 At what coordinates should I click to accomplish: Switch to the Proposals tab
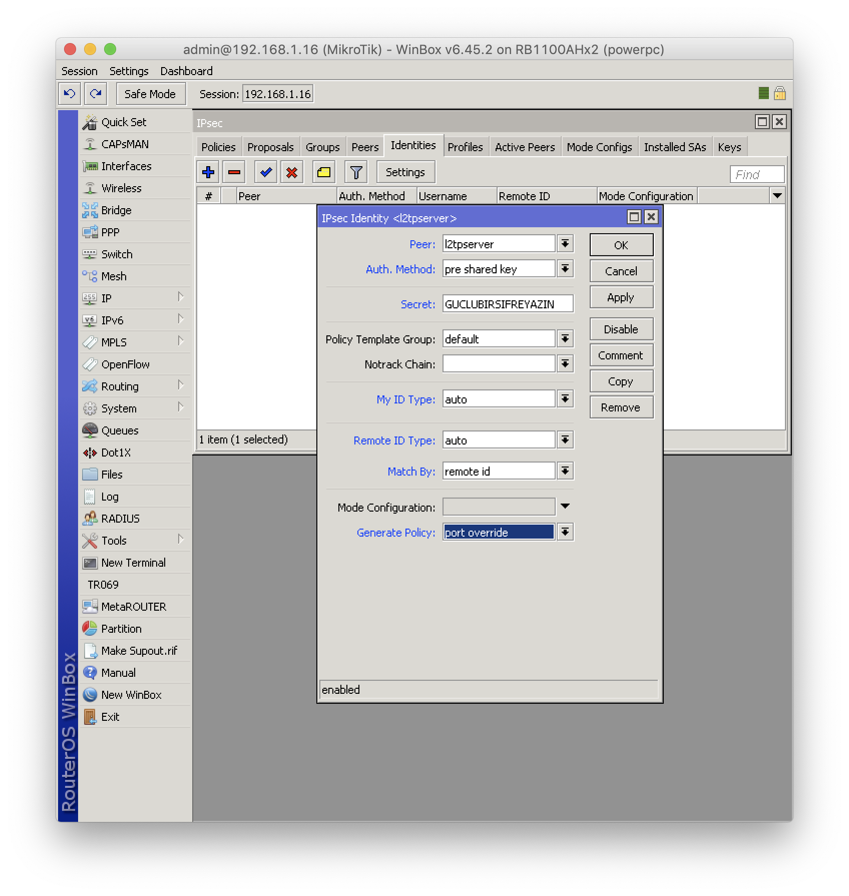(x=270, y=147)
